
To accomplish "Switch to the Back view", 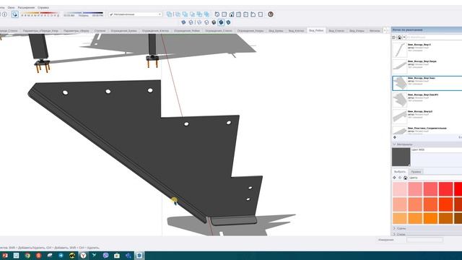I will click(245, 14).
